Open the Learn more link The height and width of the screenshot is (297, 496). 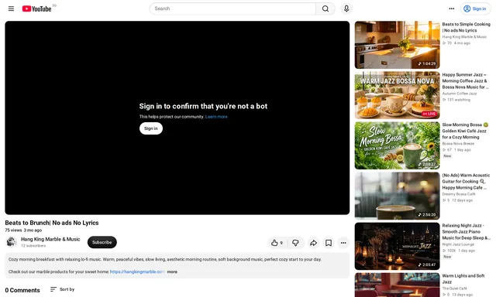click(x=216, y=117)
